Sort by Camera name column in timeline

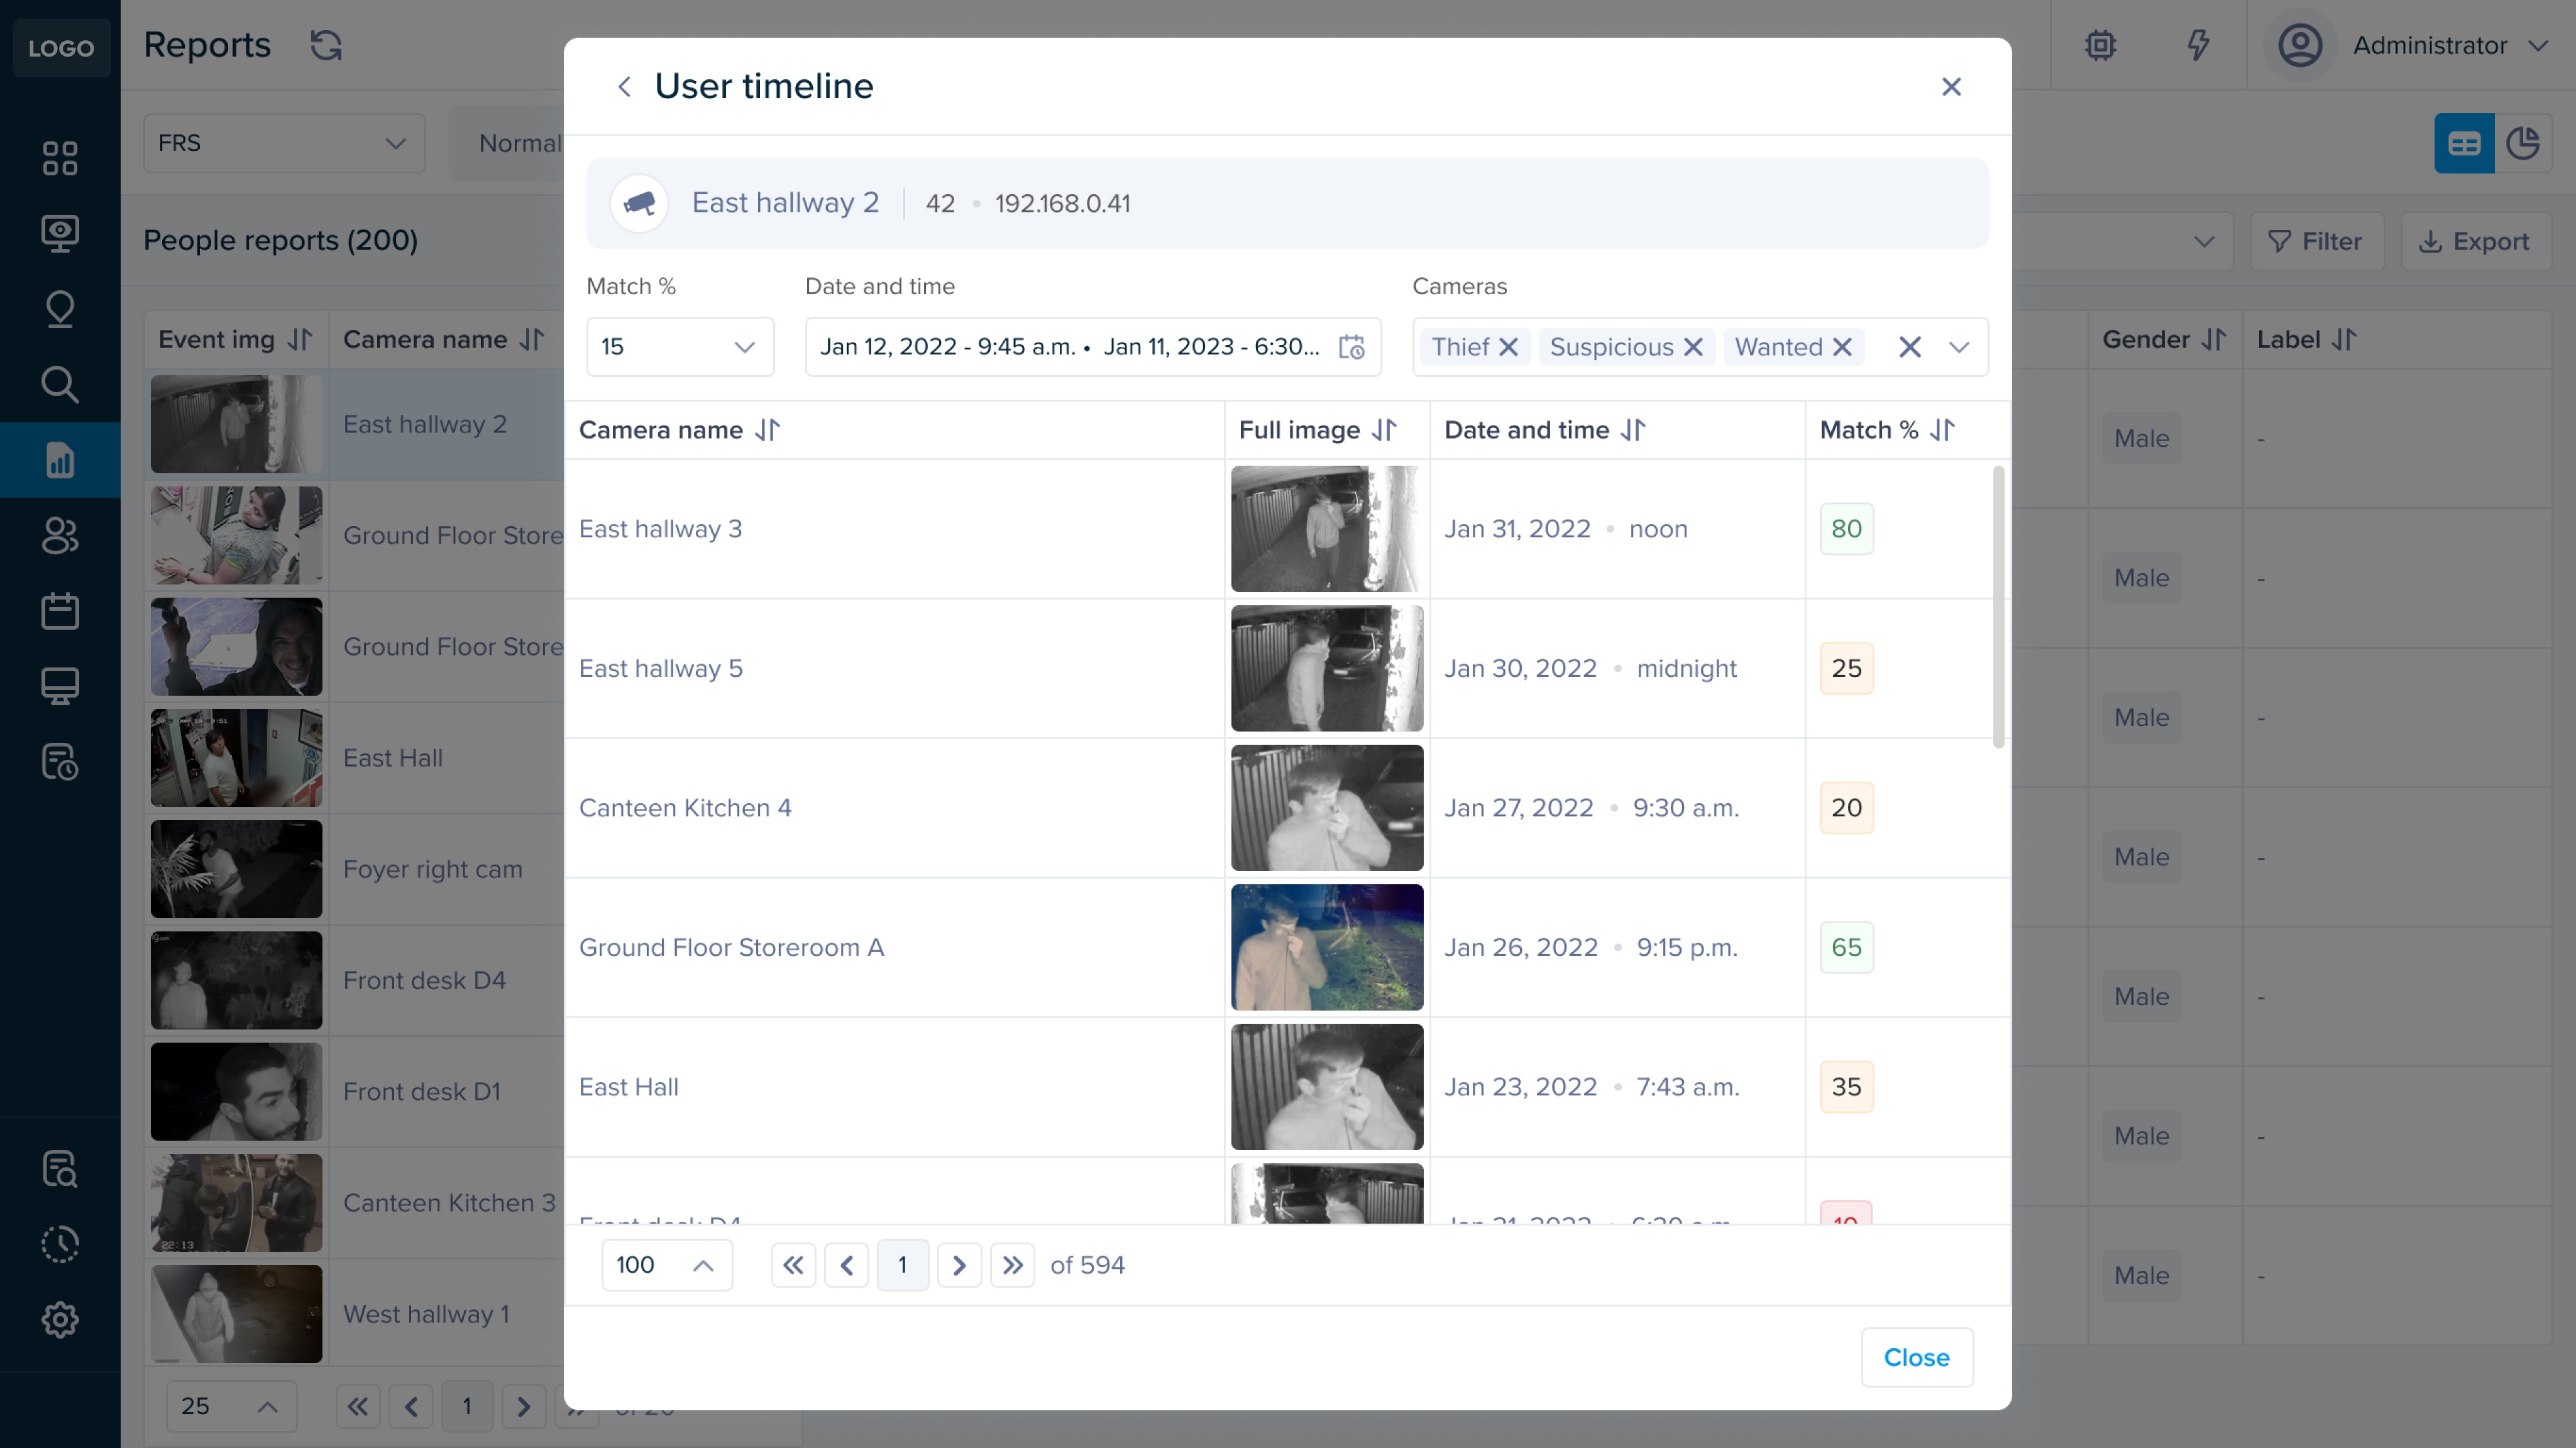point(767,430)
